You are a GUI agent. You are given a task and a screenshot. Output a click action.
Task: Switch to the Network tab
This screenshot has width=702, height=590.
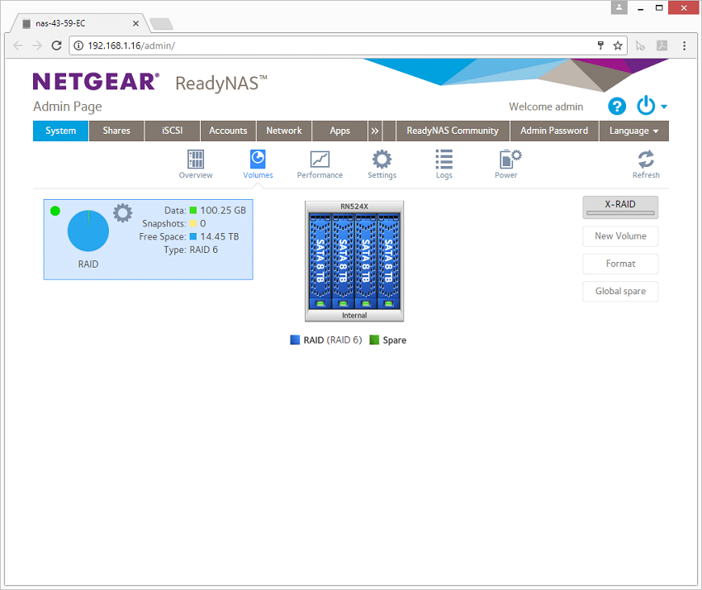coord(284,131)
